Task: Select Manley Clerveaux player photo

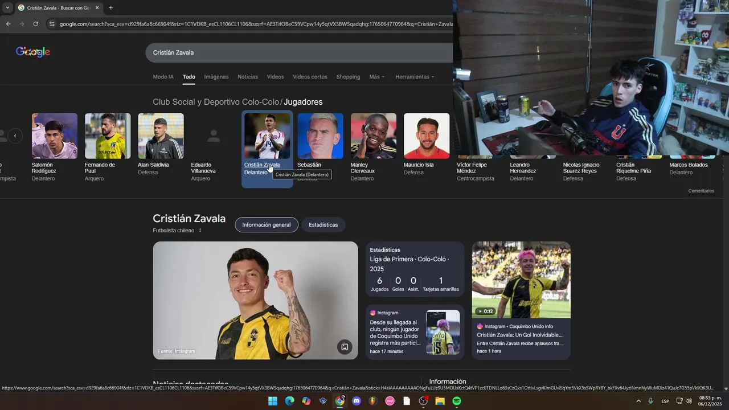Action: point(374,136)
